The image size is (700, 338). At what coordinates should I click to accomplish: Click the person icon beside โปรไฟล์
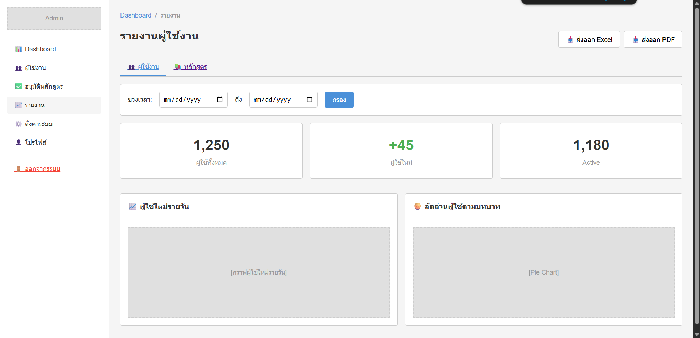point(18,142)
